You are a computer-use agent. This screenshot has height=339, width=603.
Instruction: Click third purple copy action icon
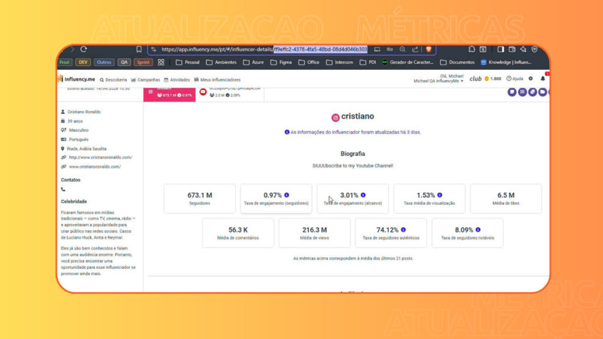point(532,92)
